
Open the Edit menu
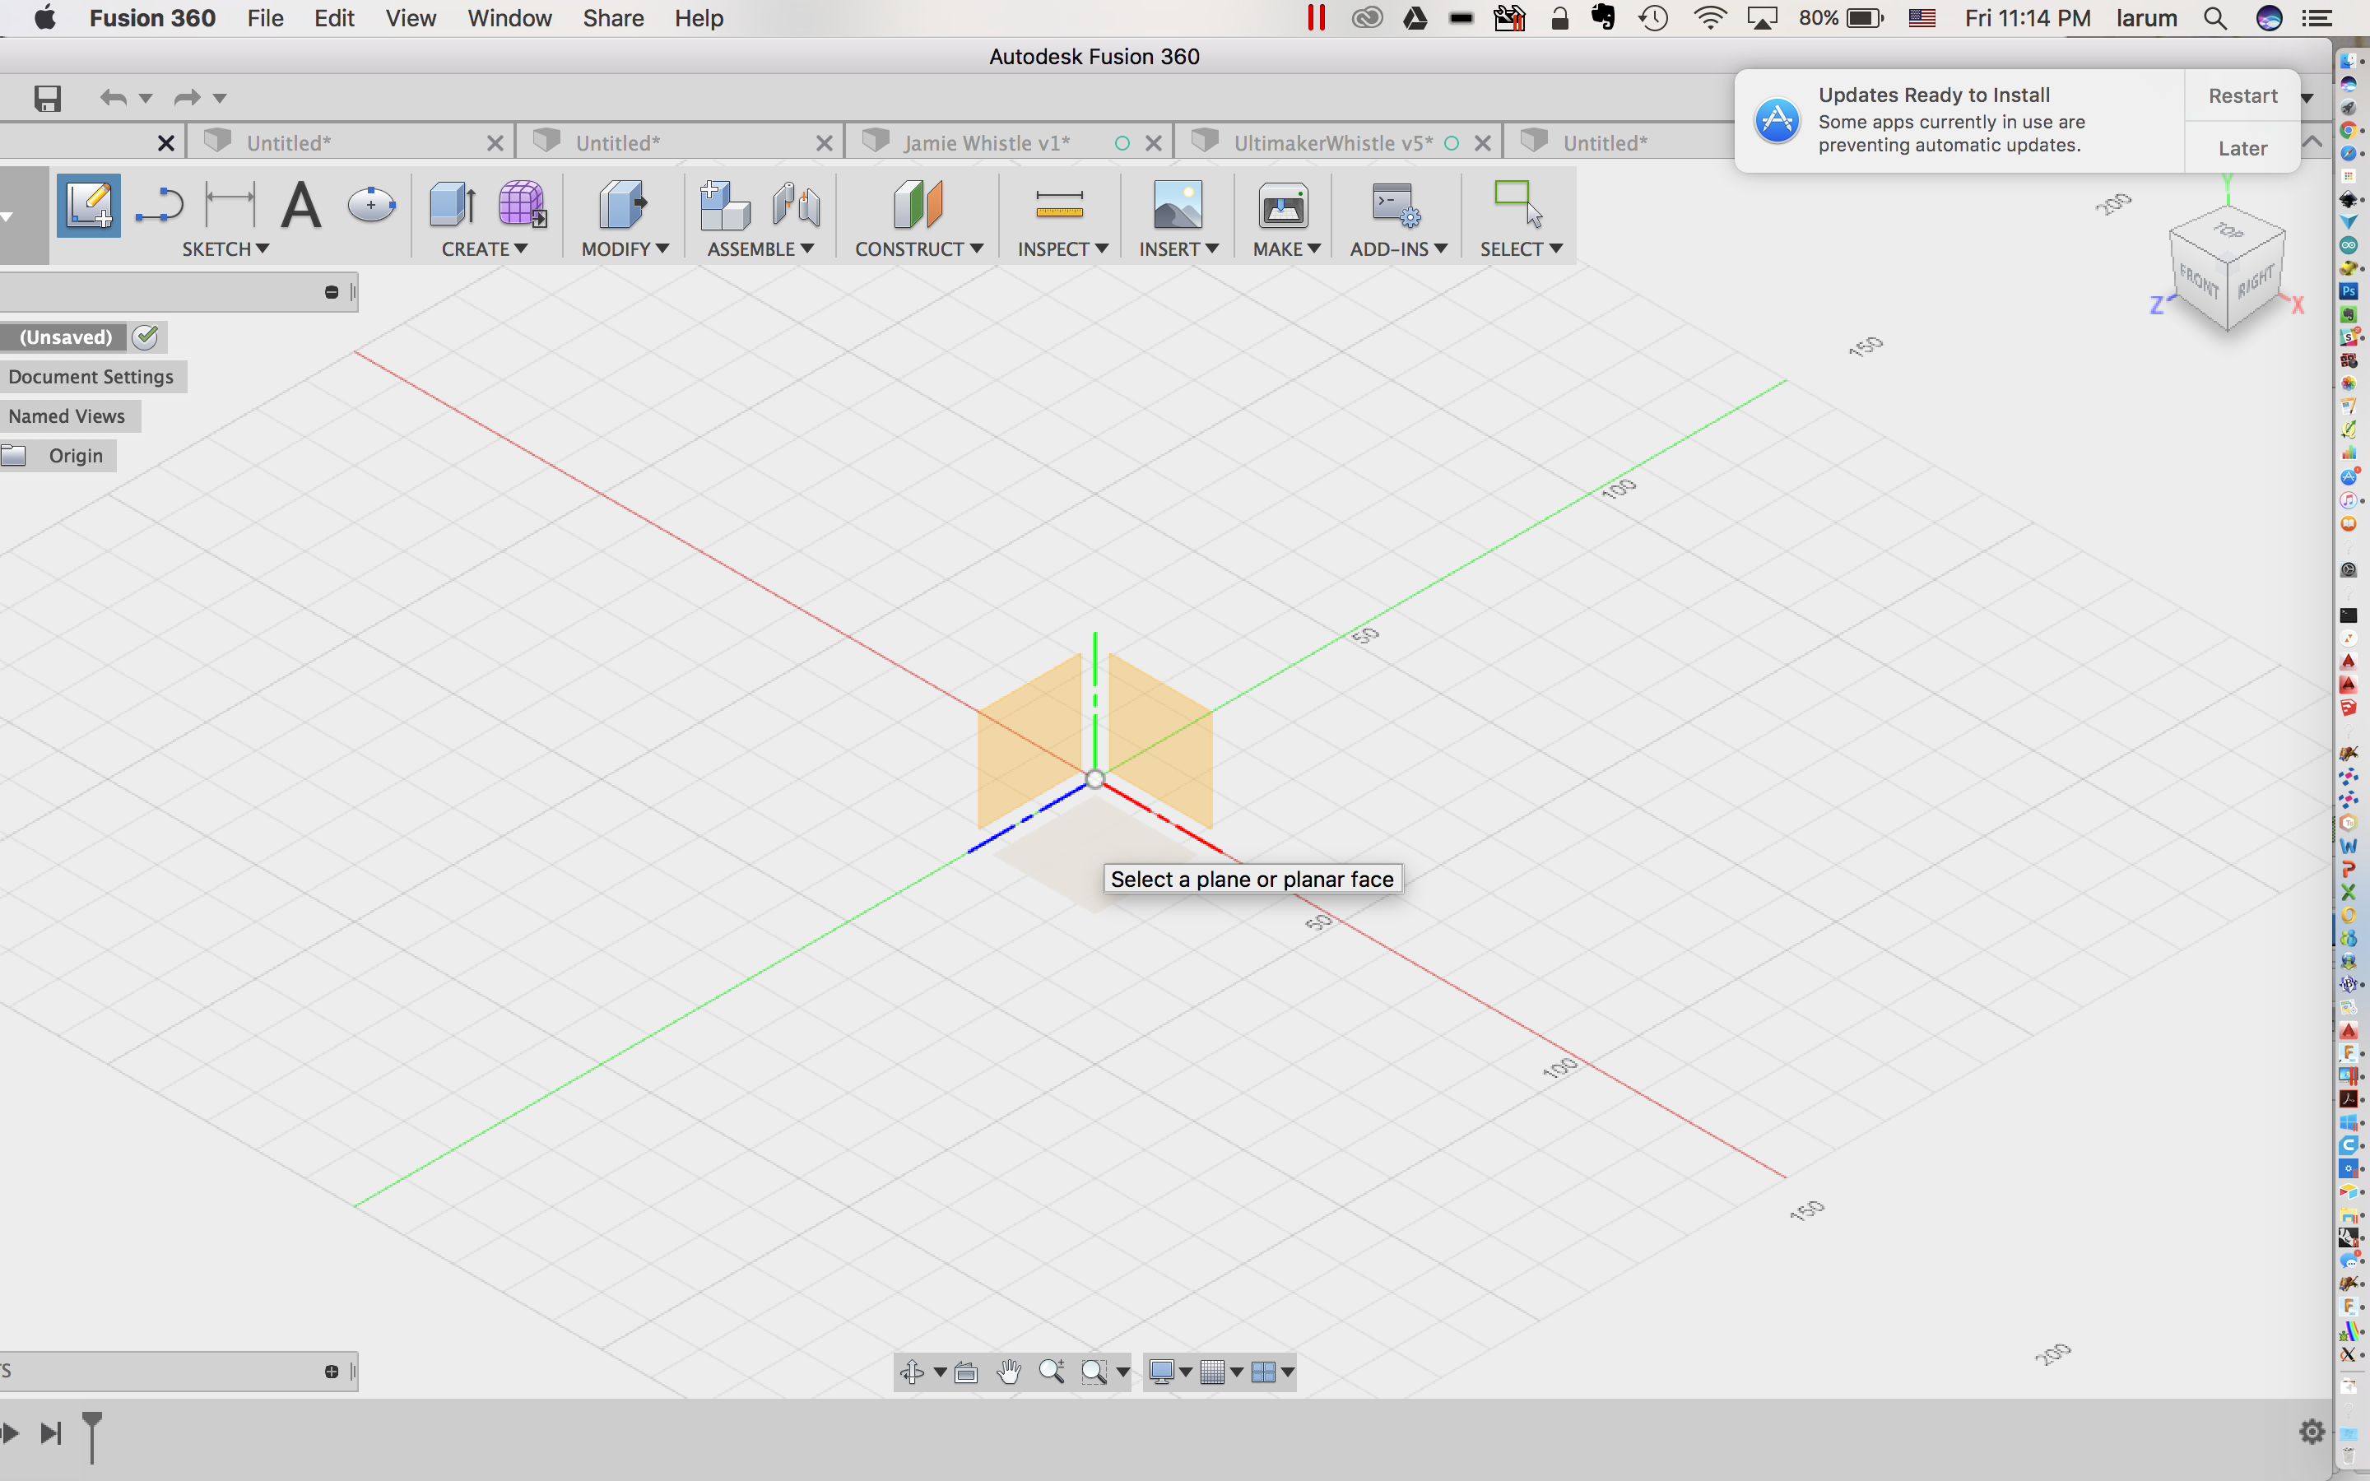click(334, 17)
